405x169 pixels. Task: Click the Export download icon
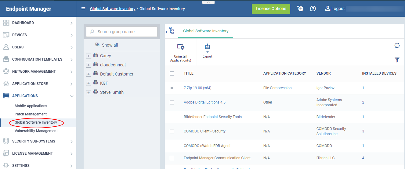[x=207, y=47]
